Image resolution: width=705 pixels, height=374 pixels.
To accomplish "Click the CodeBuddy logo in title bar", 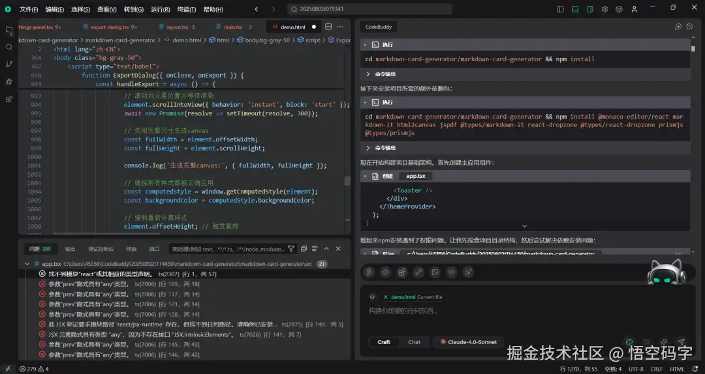I will [x=8, y=9].
